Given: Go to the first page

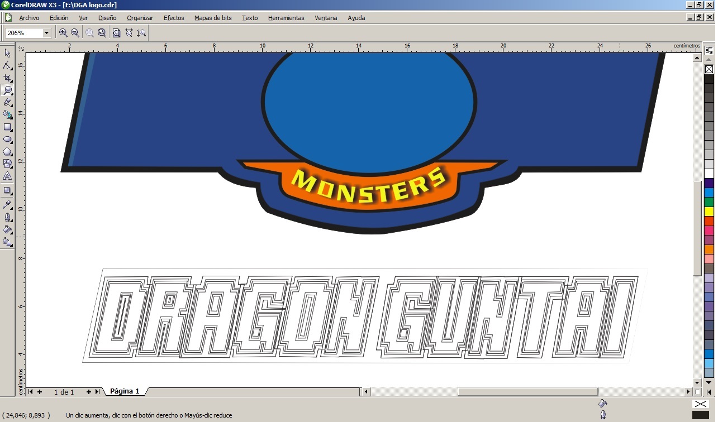Looking at the screenshot, I should [x=31, y=392].
